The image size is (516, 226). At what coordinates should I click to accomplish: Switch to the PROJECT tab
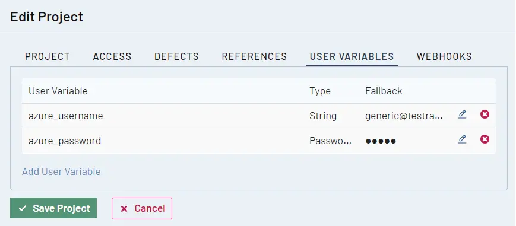48,56
